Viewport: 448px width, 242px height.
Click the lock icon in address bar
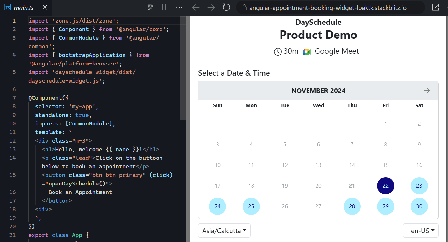click(x=244, y=8)
